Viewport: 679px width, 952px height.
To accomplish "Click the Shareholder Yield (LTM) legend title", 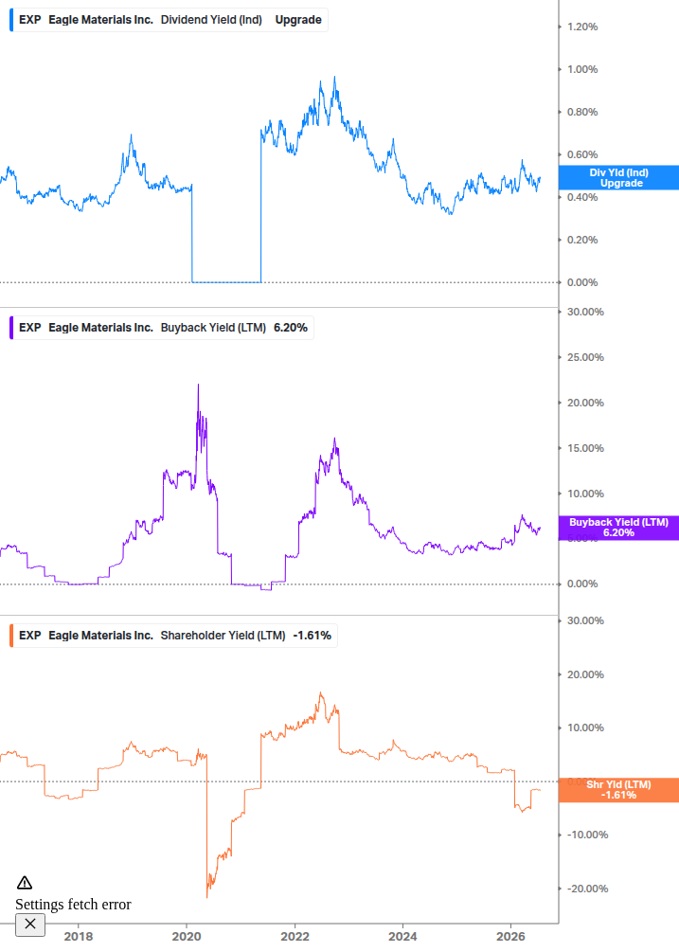I will (223, 635).
